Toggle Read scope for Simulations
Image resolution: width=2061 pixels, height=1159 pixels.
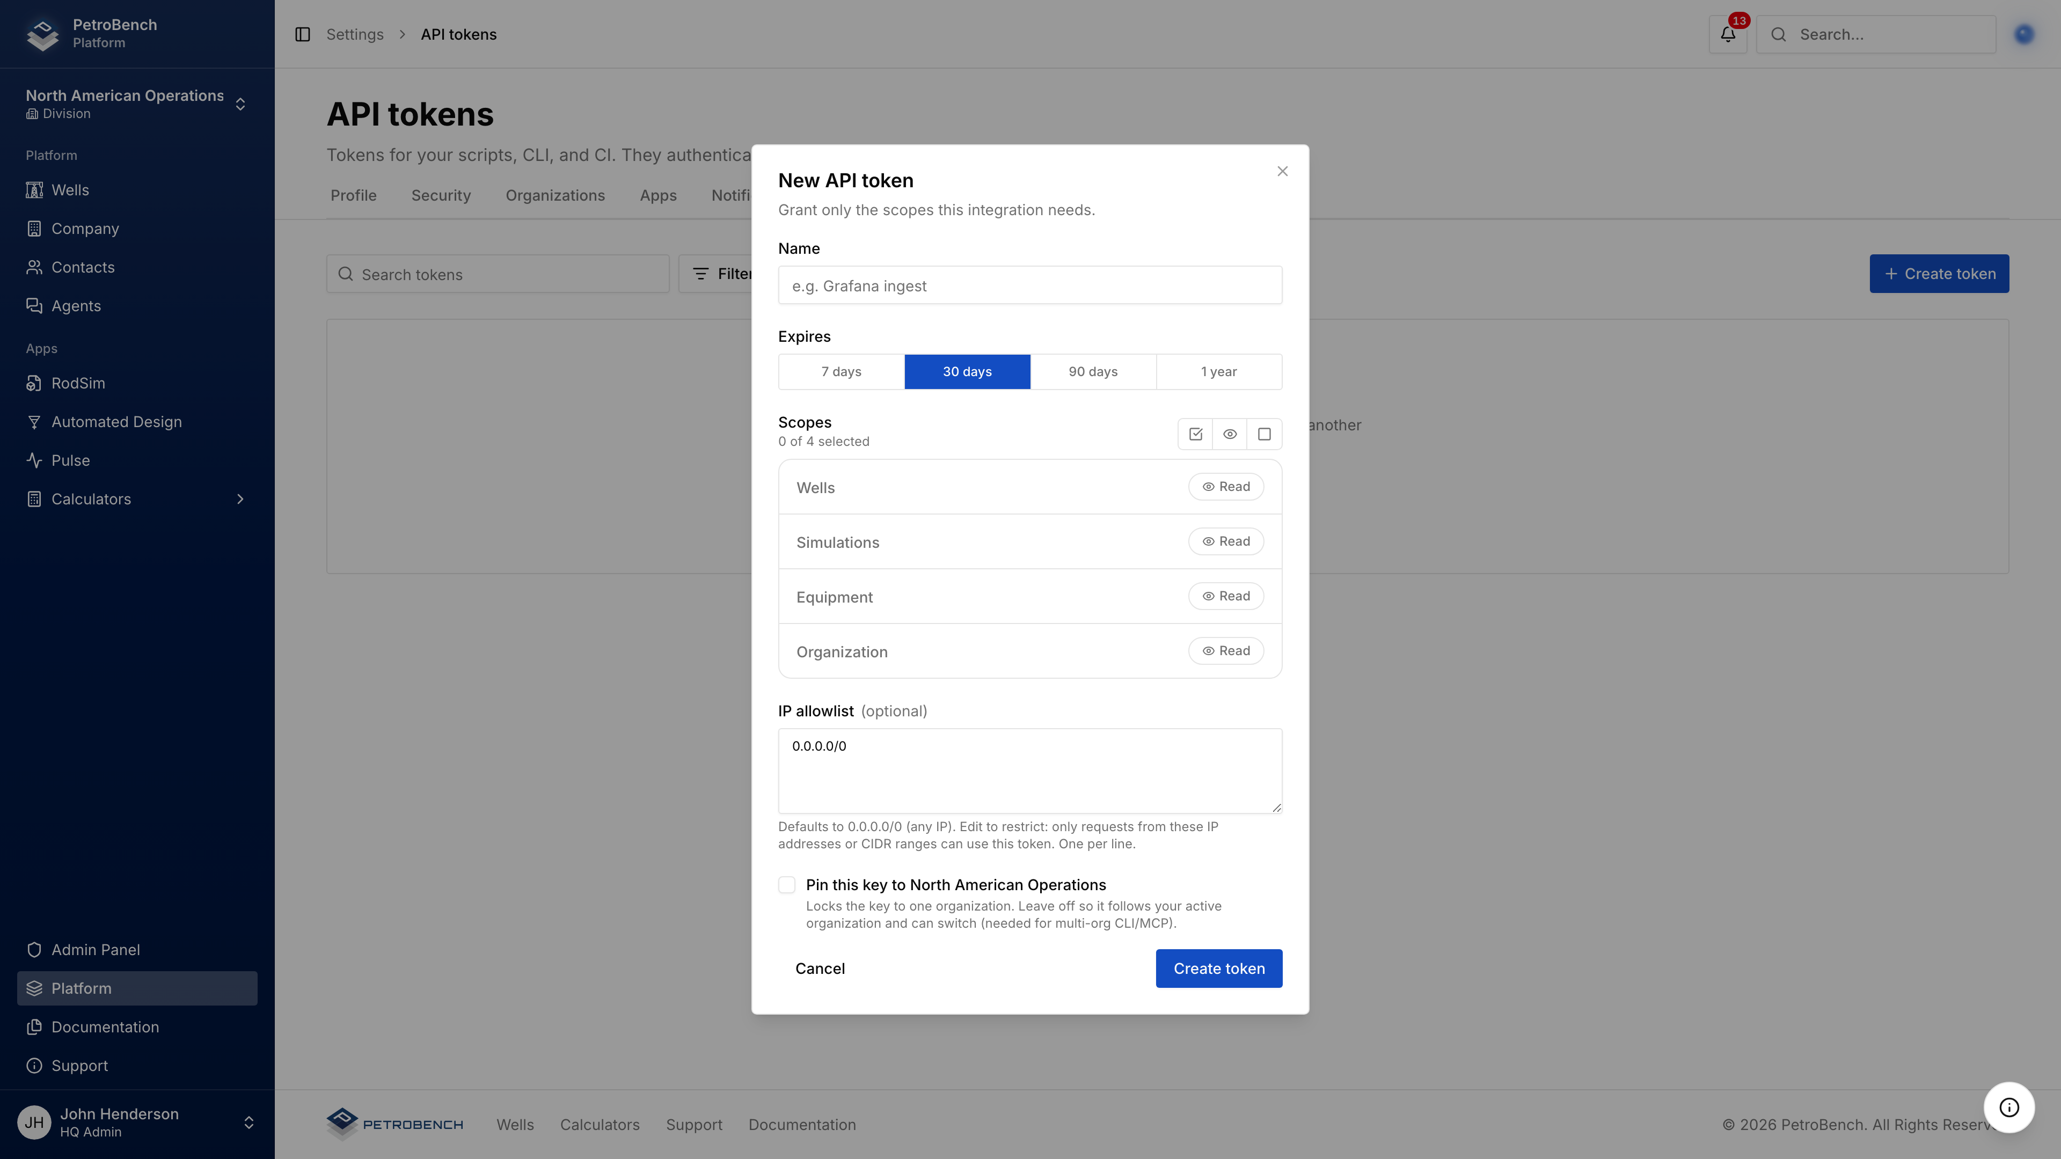coord(1226,541)
